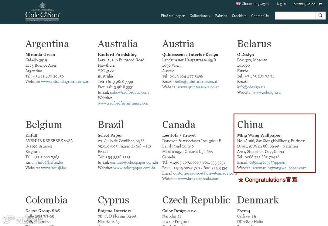Open www.selectpaper.com.br website link

[134, 168]
